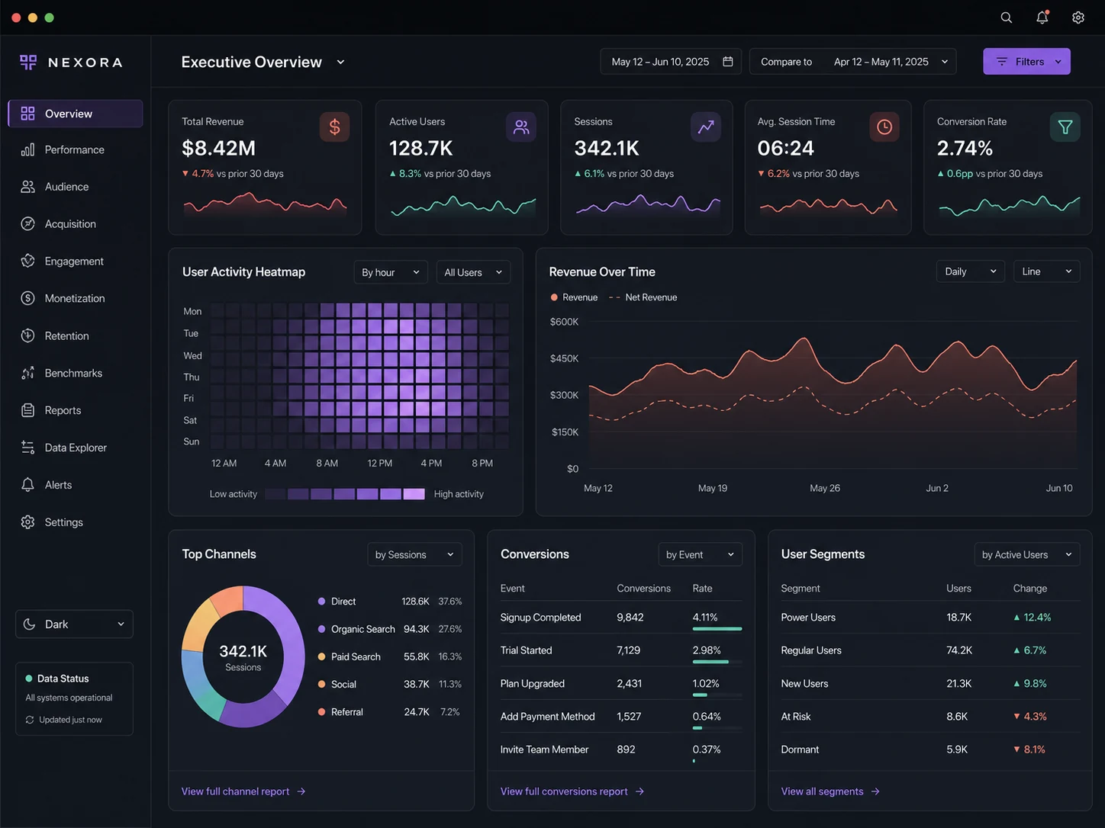Screen dimensions: 1105x828
Task: Select Benchmarks in the sidebar
Action: point(76,373)
